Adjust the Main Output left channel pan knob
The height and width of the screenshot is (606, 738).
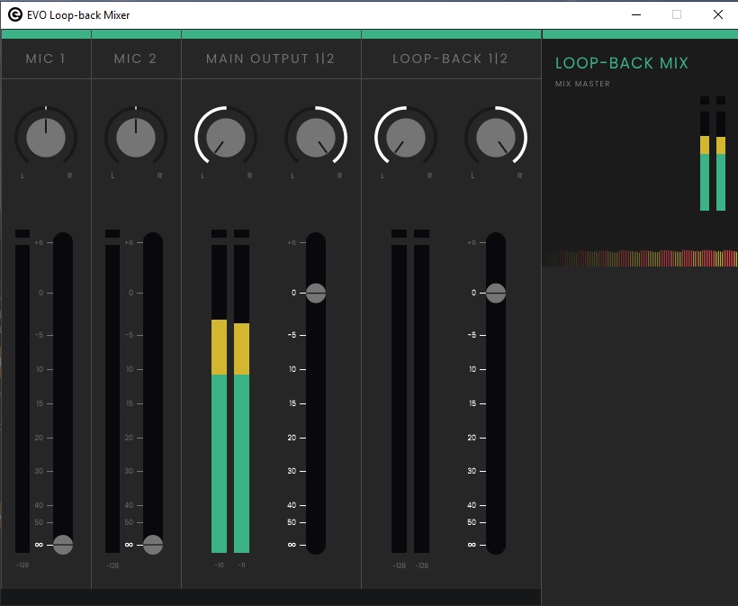pos(226,138)
